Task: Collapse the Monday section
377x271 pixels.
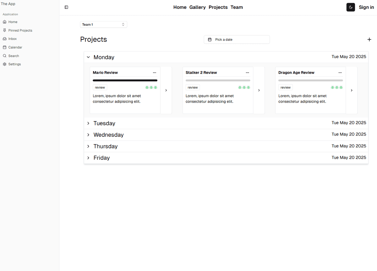Action: click(88, 57)
